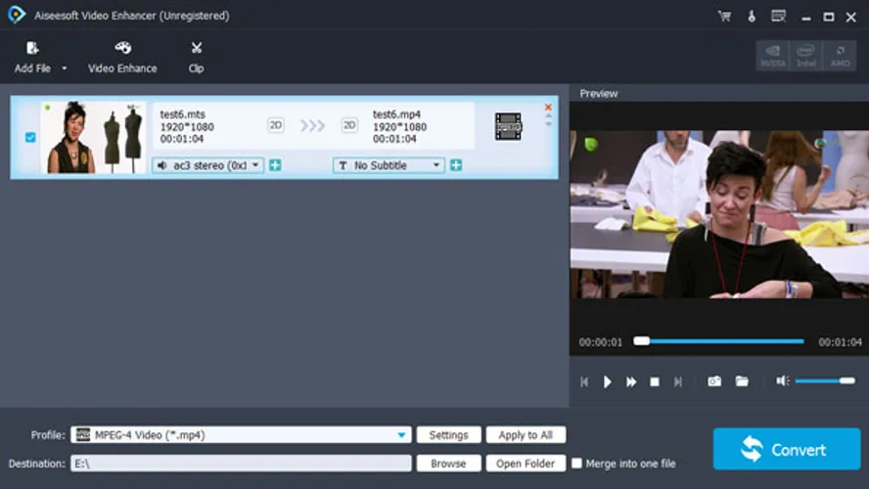Add subtitle with plus icon
Viewport: 869px width, 489px height.
(x=456, y=165)
